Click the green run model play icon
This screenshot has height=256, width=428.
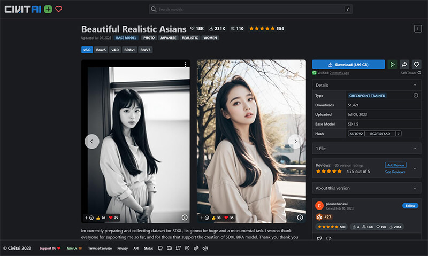point(392,64)
